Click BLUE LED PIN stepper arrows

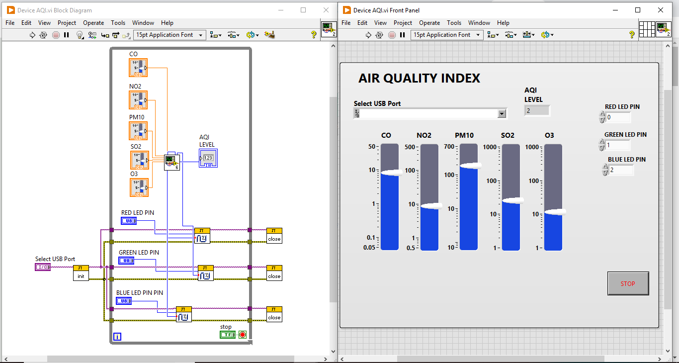coord(605,170)
